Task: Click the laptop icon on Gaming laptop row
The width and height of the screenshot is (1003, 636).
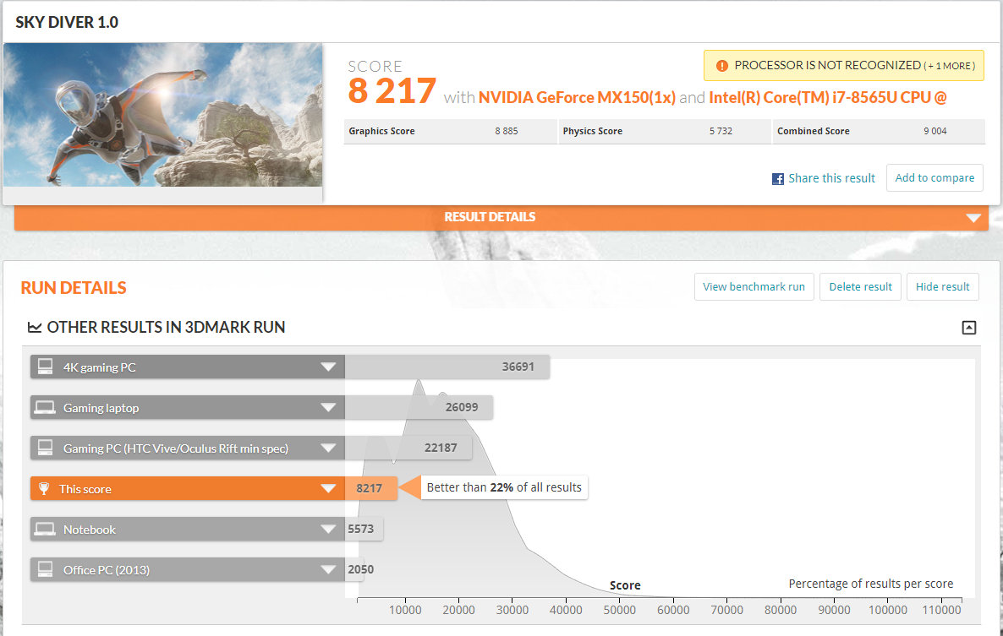Action: pyautogui.click(x=45, y=407)
